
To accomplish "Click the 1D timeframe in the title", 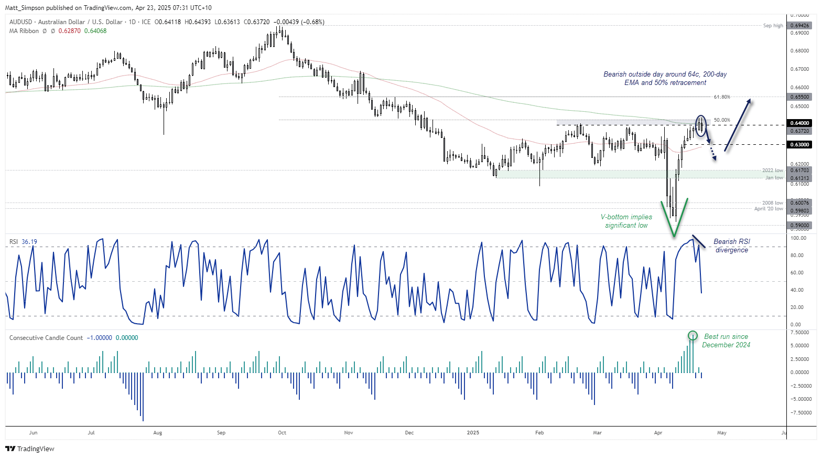I will click(132, 22).
